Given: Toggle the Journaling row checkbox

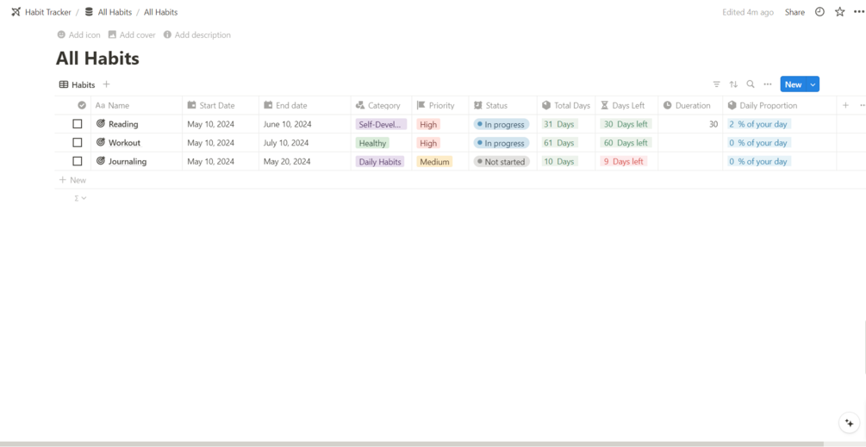Looking at the screenshot, I should click(78, 161).
